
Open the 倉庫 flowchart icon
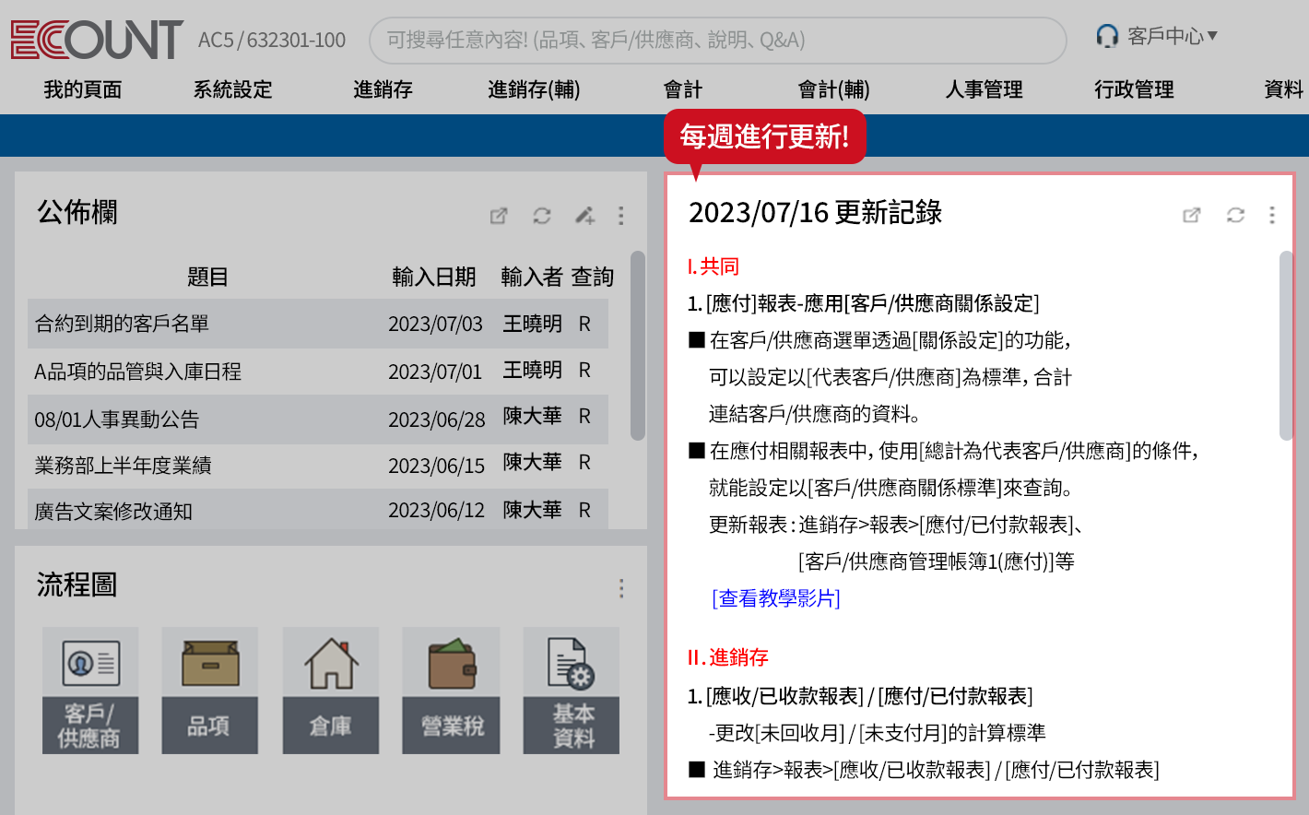tap(330, 690)
